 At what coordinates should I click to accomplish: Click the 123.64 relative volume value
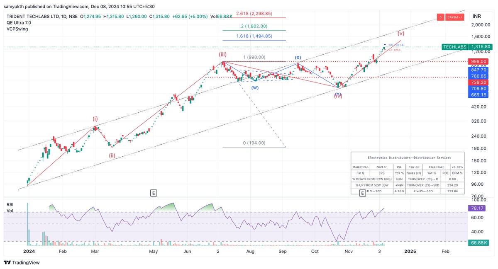pyautogui.click(x=452, y=191)
